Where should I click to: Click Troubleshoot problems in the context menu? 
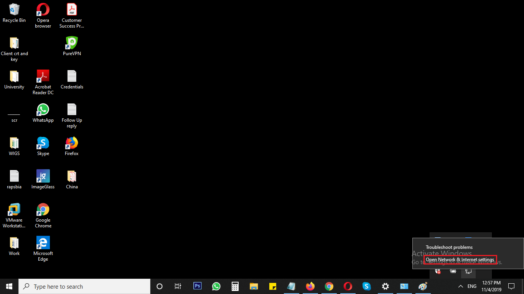[x=449, y=247]
